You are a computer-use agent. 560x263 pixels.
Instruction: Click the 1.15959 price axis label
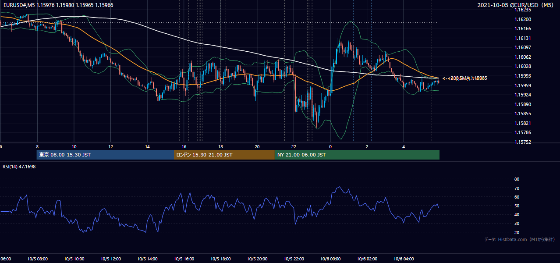point(522,85)
